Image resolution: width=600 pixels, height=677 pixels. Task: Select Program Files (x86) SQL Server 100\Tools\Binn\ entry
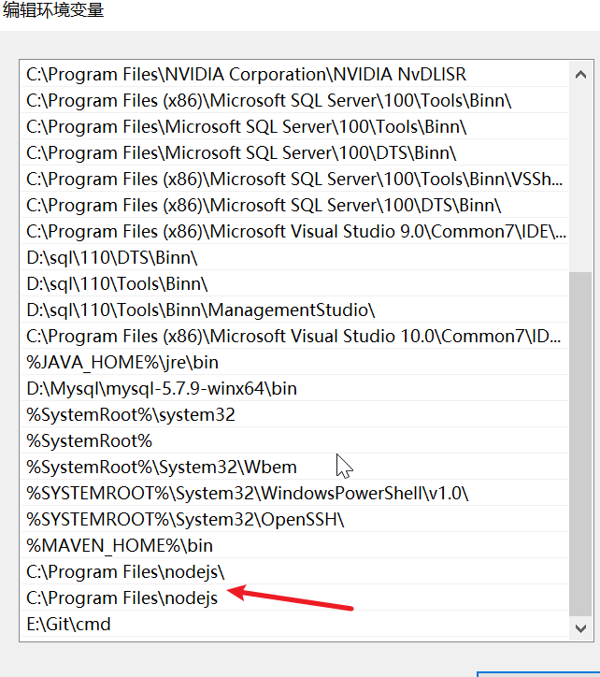click(x=294, y=100)
